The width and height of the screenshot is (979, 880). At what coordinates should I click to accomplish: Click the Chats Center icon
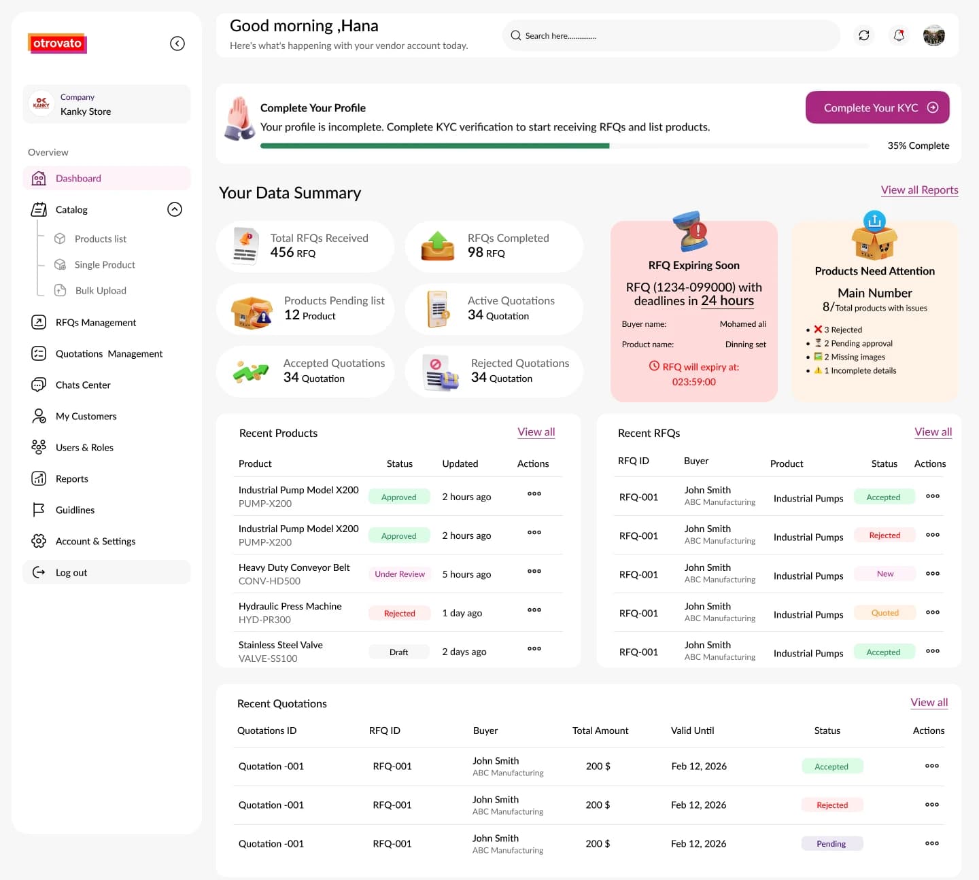click(x=39, y=385)
